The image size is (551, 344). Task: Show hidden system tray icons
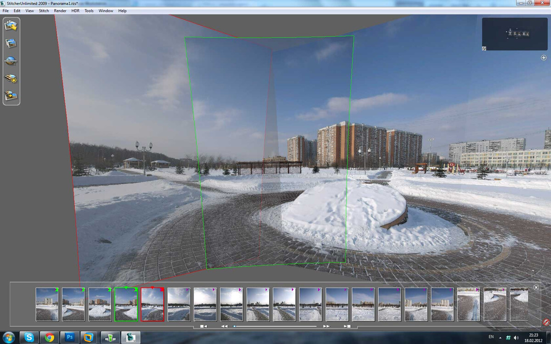tap(500, 337)
